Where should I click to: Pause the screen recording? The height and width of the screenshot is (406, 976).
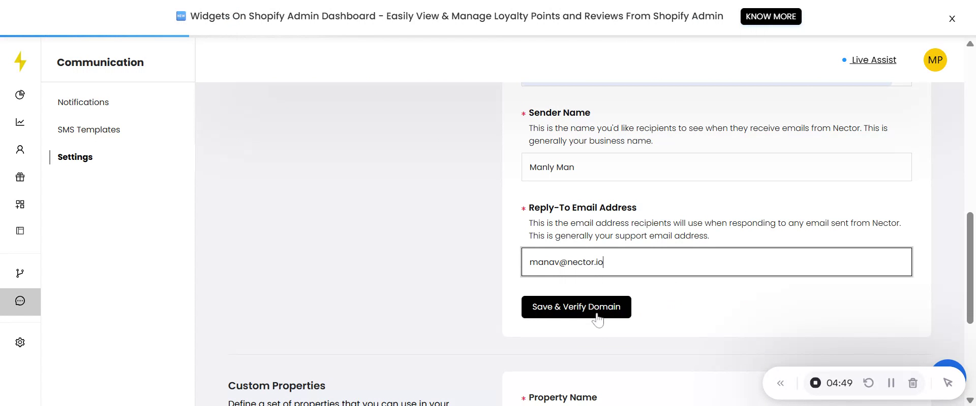[x=891, y=383]
